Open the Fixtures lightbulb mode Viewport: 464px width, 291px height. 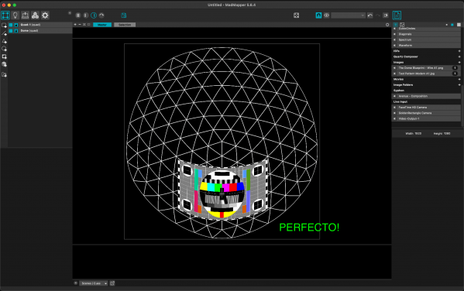coord(15,15)
